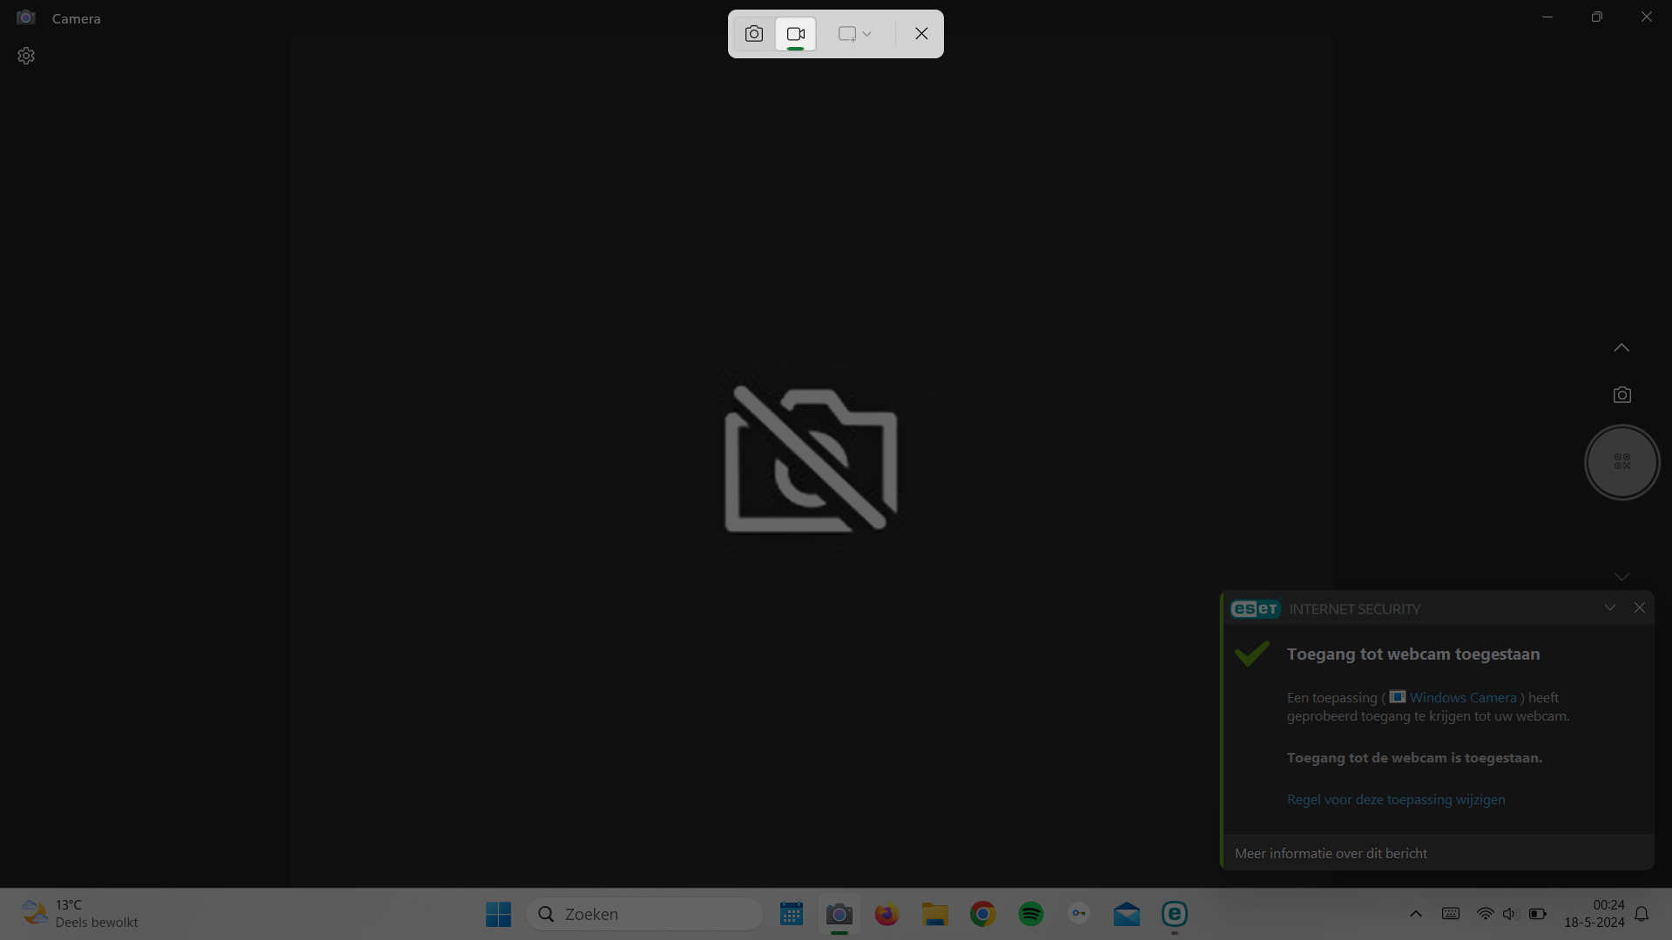Open Meer informatie over dit bericht

tap(1331, 853)
